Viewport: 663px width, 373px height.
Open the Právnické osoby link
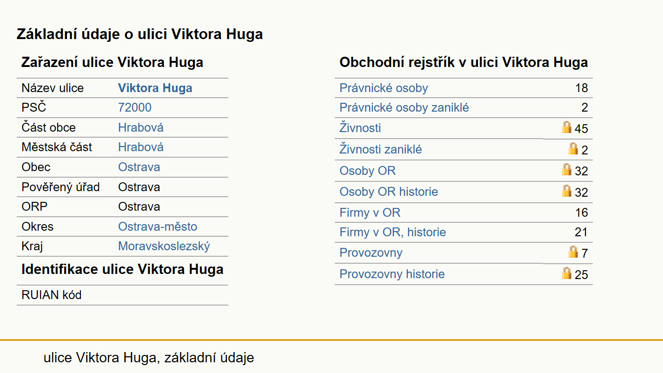point(384,88)
